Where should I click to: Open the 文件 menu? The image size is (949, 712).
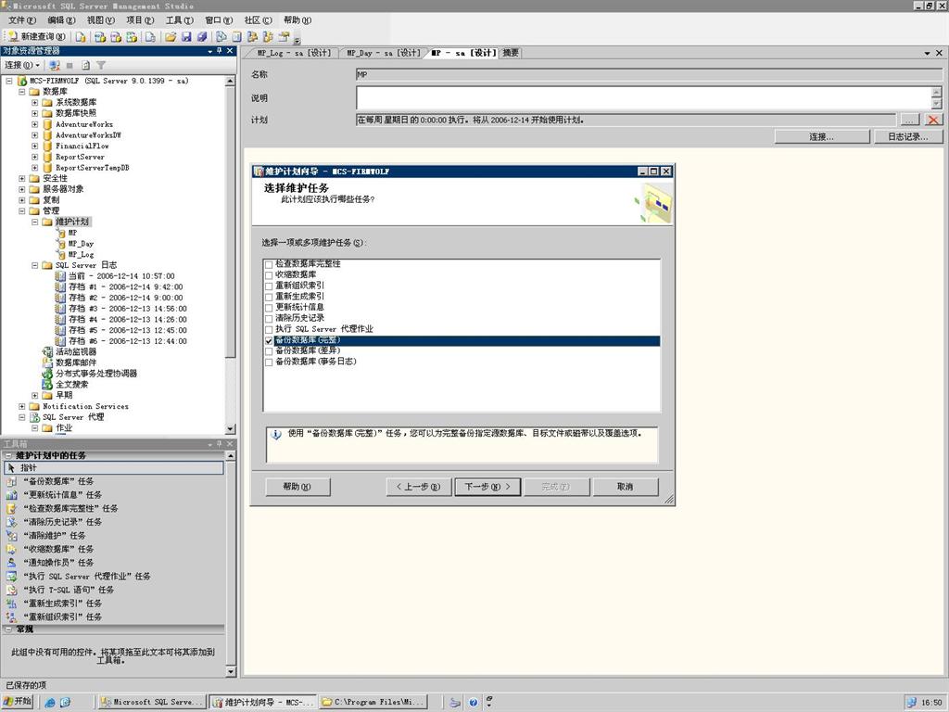22,20
